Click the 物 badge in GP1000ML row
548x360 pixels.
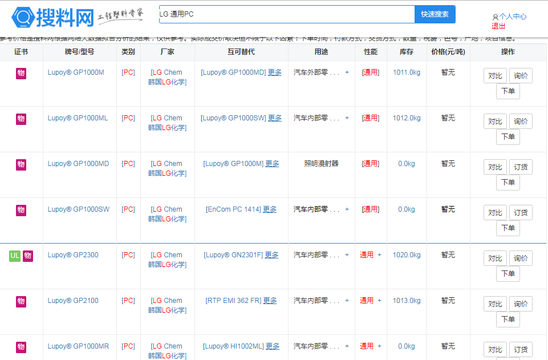pos(21,119)
